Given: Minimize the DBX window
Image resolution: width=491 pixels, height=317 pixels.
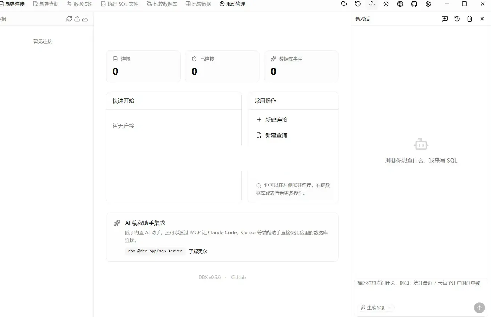Looking at the screenshot, I should click(x=447, y=4).
